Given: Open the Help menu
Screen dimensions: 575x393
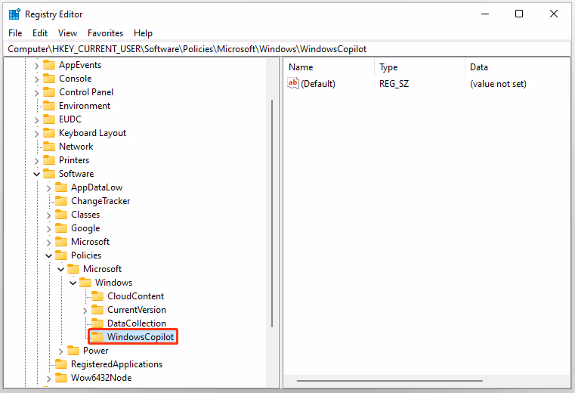Looking at the screenshot, I should pos(143,33).
